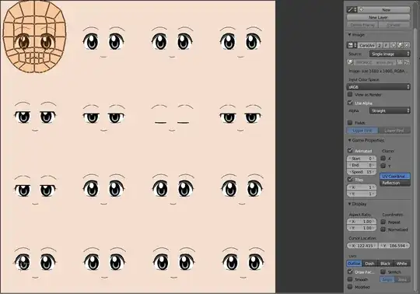420x294 pixels.
Task: Enable the Clamp X checkbox
Action: 383,158
